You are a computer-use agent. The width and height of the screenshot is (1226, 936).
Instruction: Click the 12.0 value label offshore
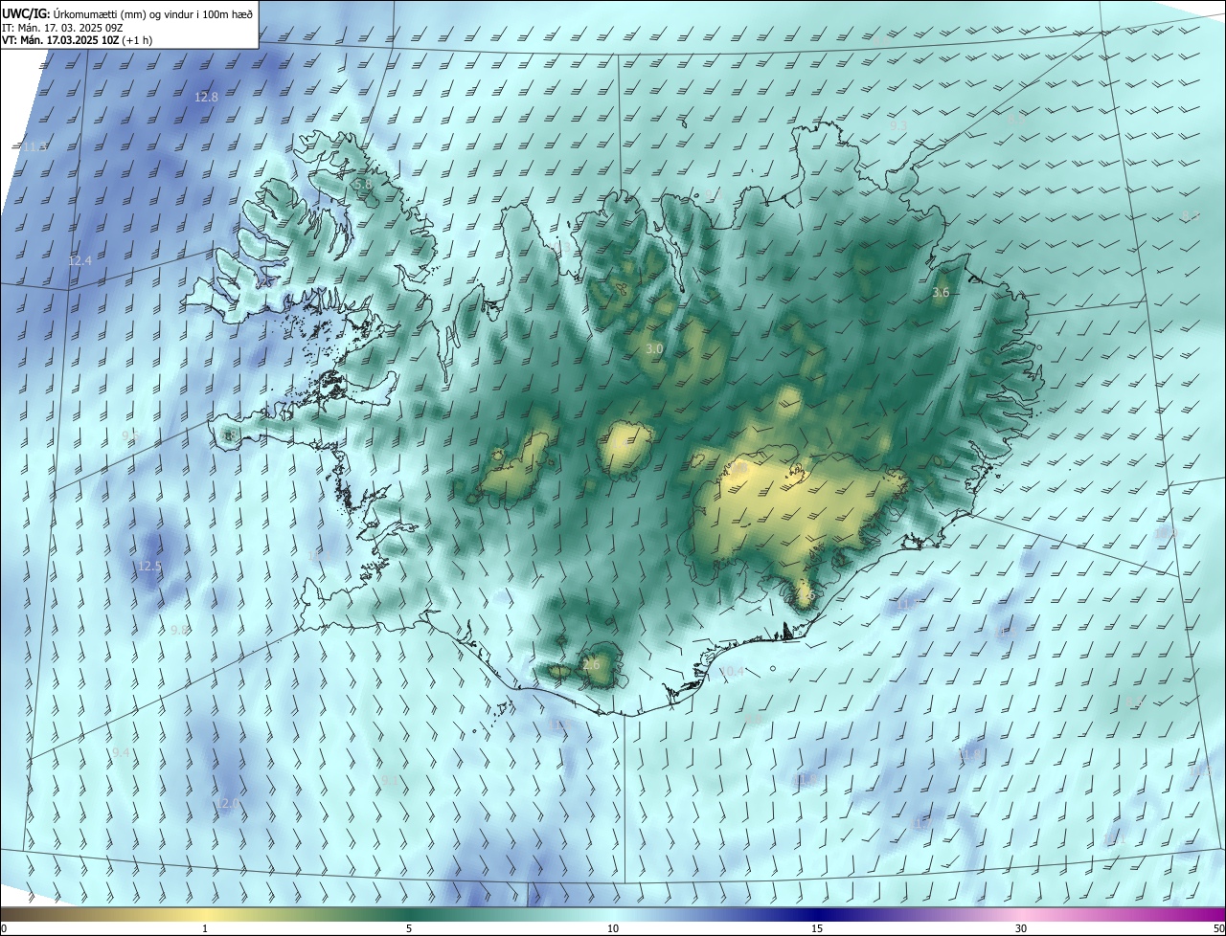click(x=228, y=803)
